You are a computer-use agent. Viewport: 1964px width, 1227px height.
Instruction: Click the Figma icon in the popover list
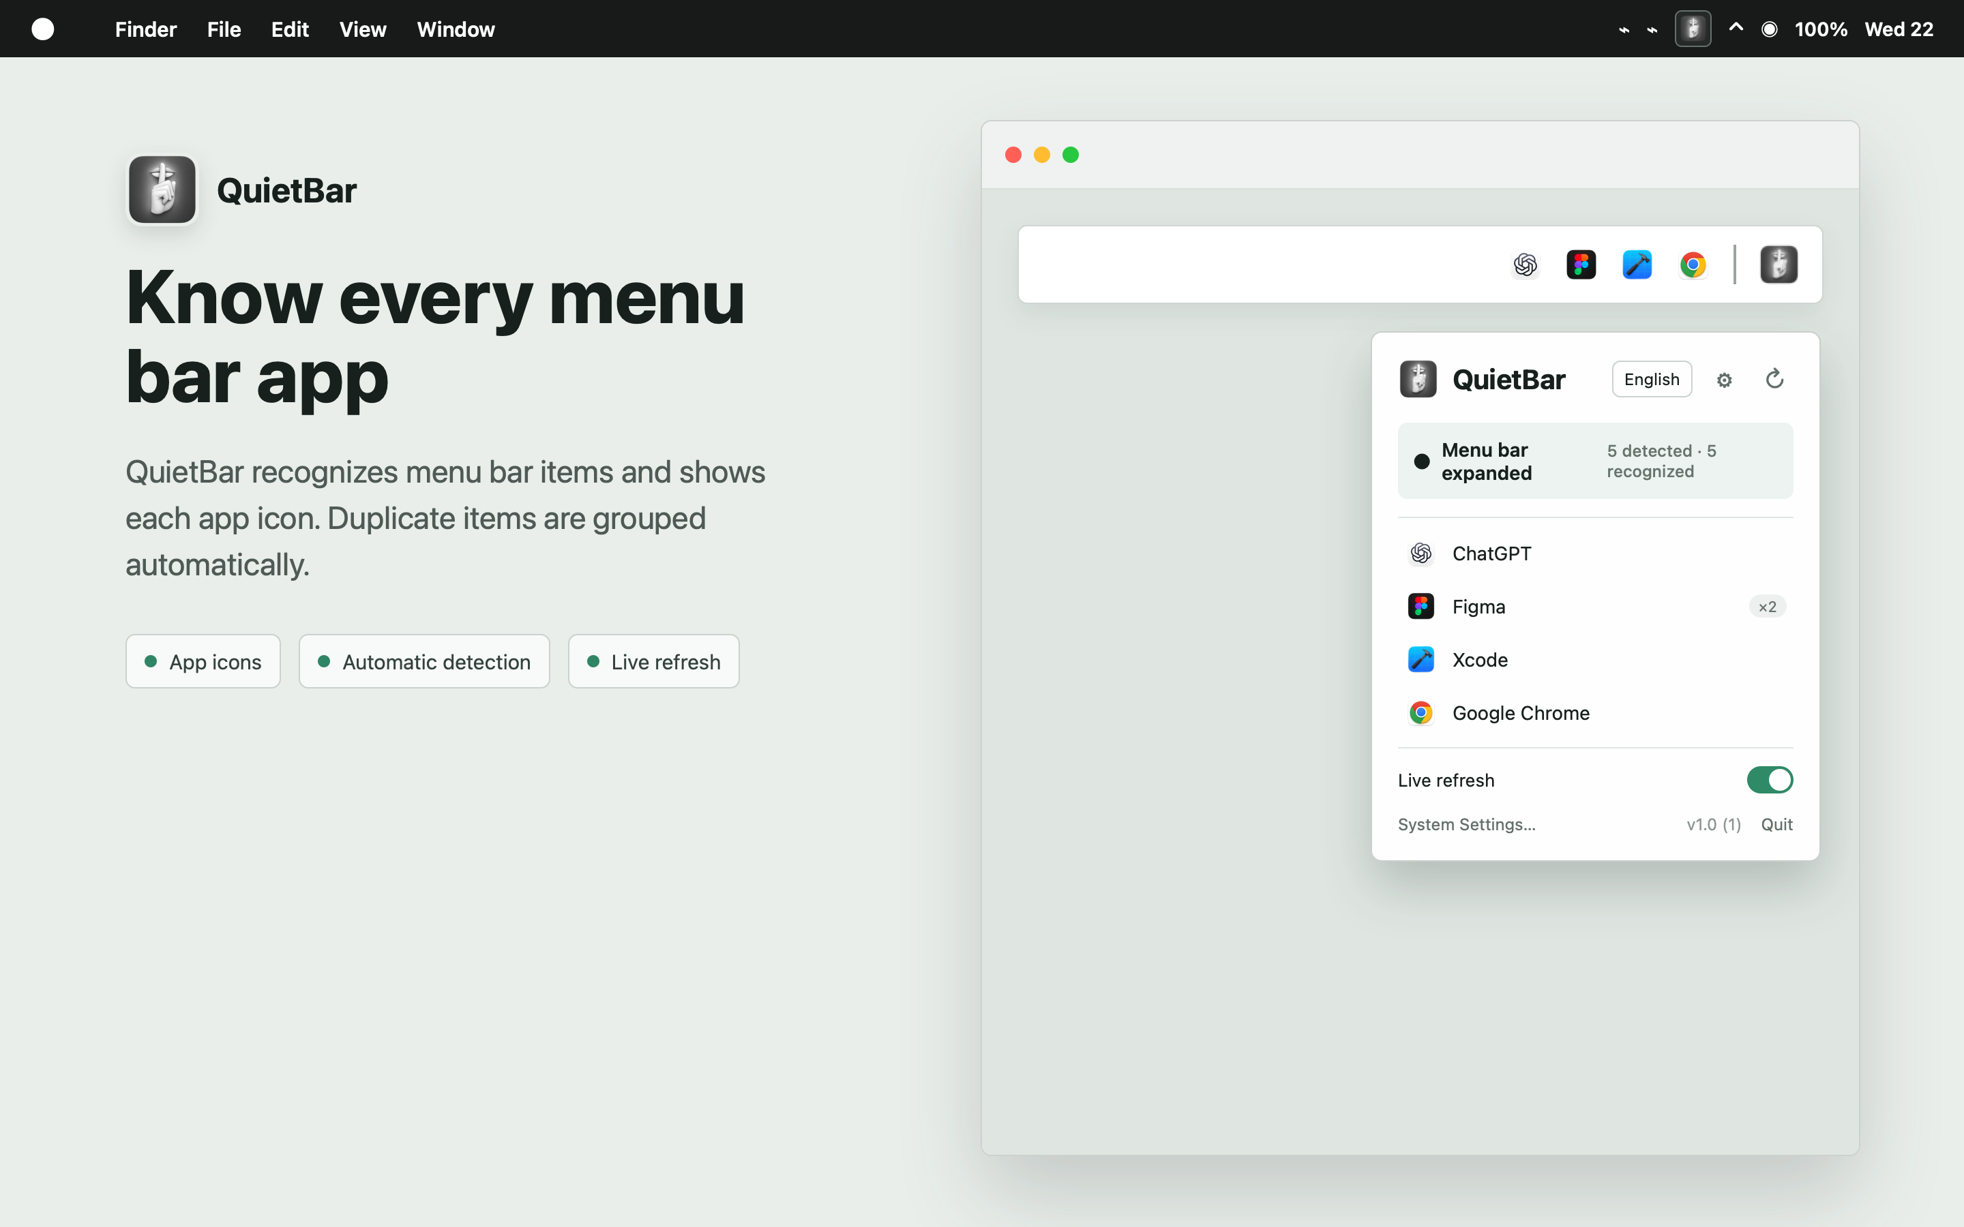point(1421,606)
